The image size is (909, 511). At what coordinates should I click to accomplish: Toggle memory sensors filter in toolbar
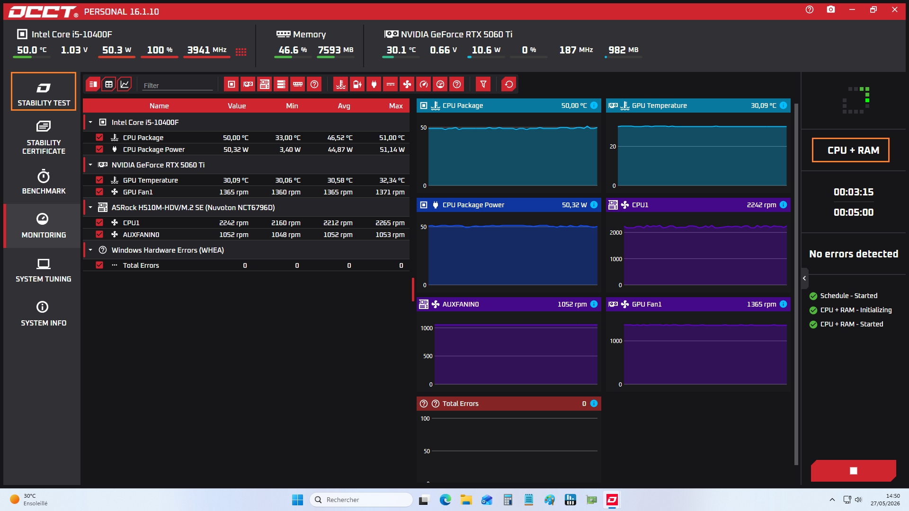pyautogui.click(x=298, y=84)
